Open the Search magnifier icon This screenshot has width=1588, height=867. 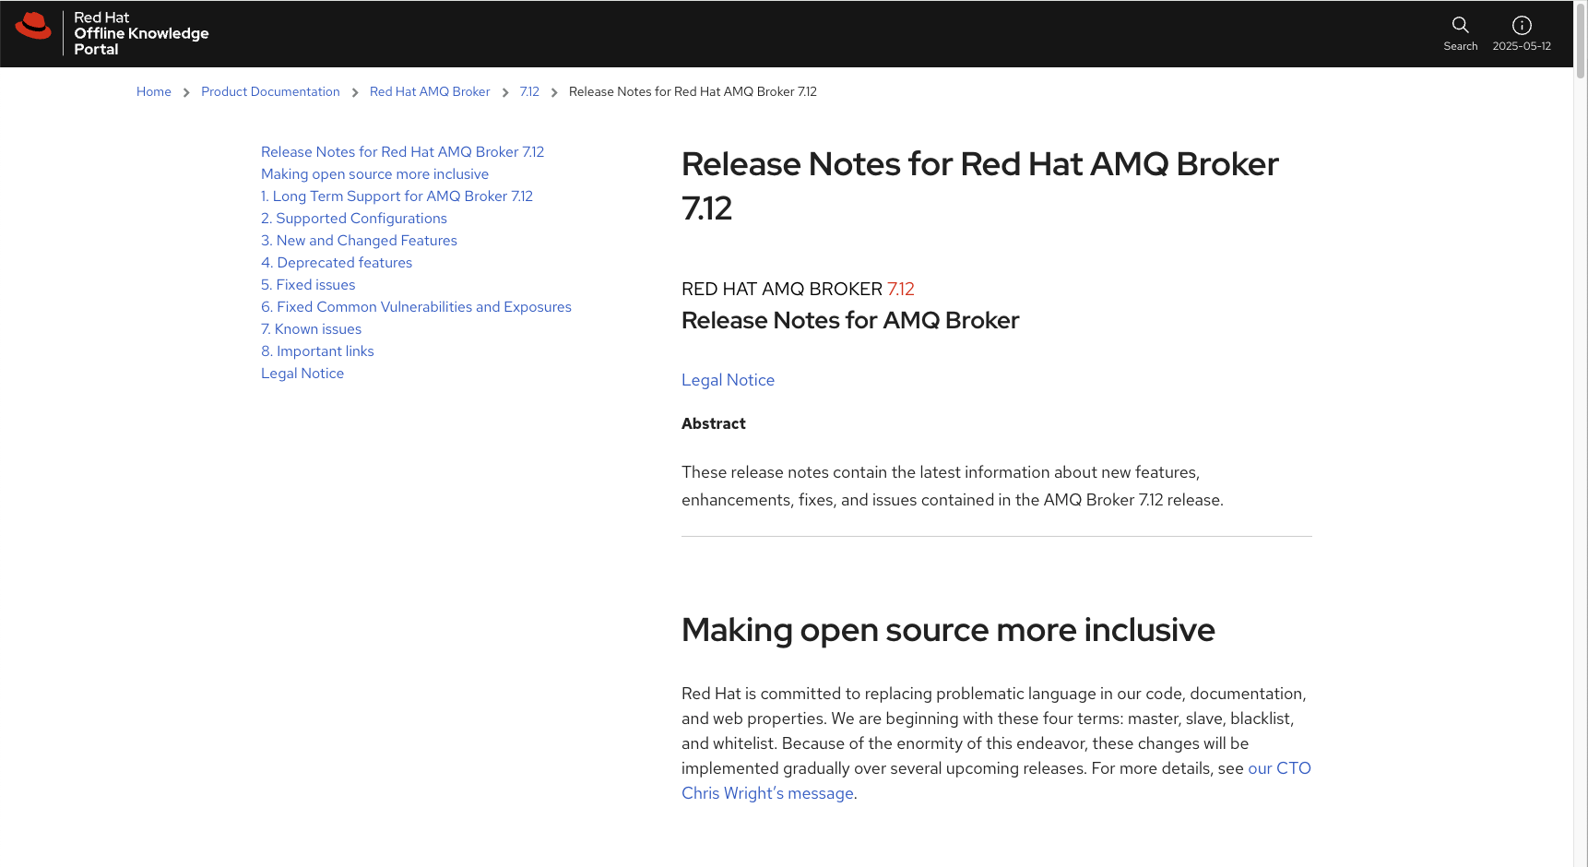(1460, 25)
